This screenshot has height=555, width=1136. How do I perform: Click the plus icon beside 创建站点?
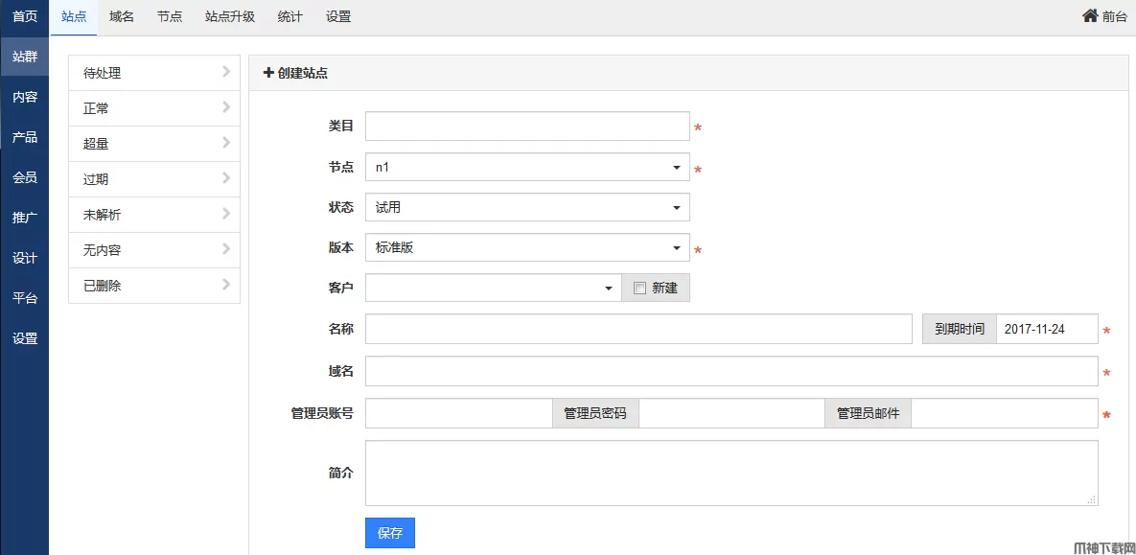coord(268,73)
